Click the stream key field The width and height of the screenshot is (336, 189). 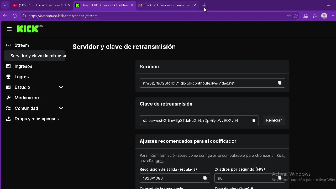tap(199, 120)
